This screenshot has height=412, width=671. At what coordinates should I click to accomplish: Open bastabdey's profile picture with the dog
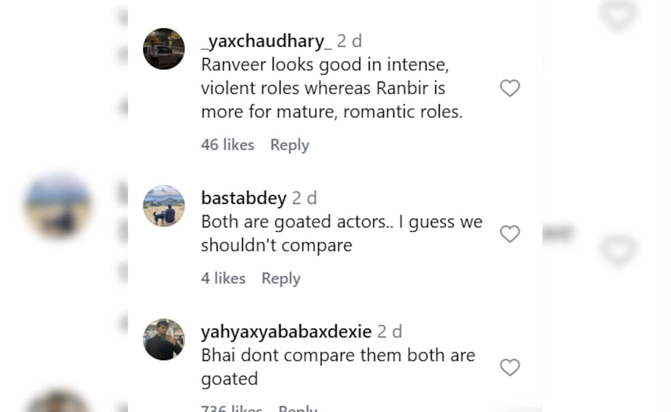pos(164,206)
